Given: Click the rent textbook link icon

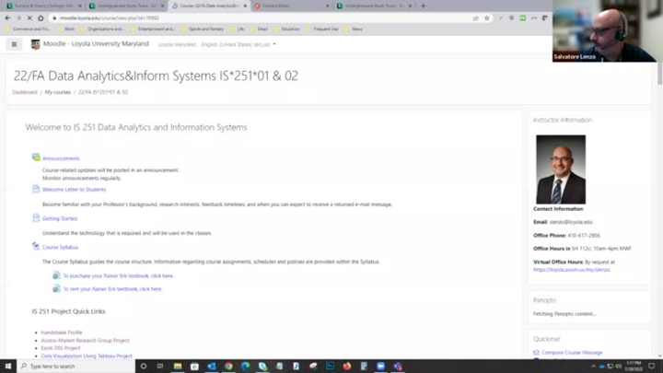Looking at the screenshot, I should point(56,288).
